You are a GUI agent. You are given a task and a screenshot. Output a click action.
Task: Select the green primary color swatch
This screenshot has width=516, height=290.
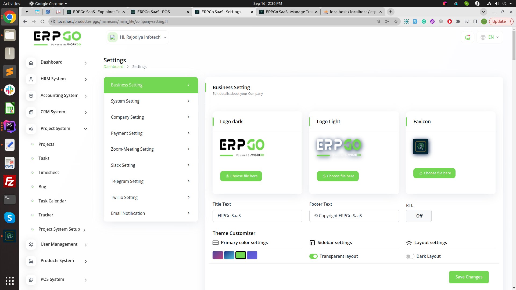pos(241,255)
